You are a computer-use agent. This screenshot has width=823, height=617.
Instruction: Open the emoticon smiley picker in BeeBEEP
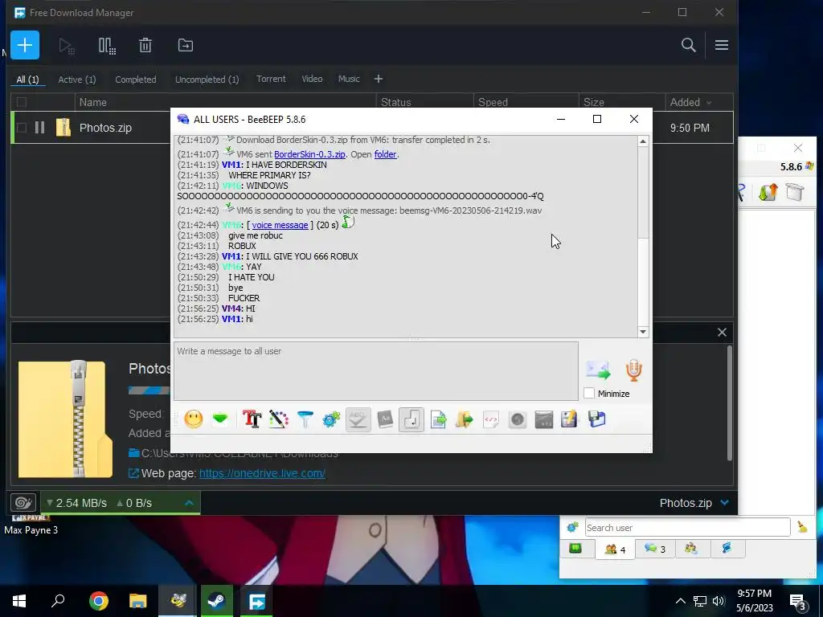click(193, 419)
